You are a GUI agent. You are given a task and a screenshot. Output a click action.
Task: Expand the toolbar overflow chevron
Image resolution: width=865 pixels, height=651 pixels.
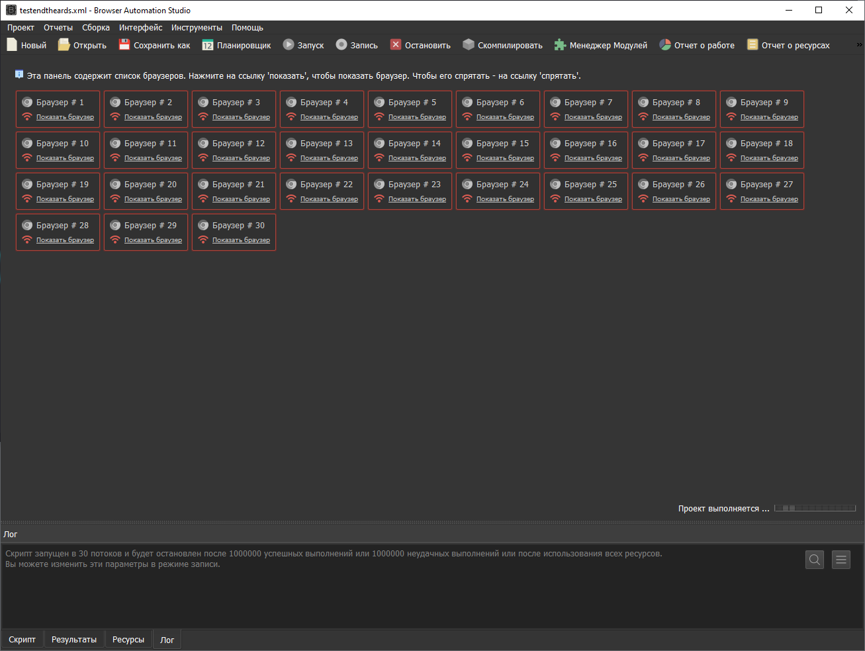pos(859,45)
